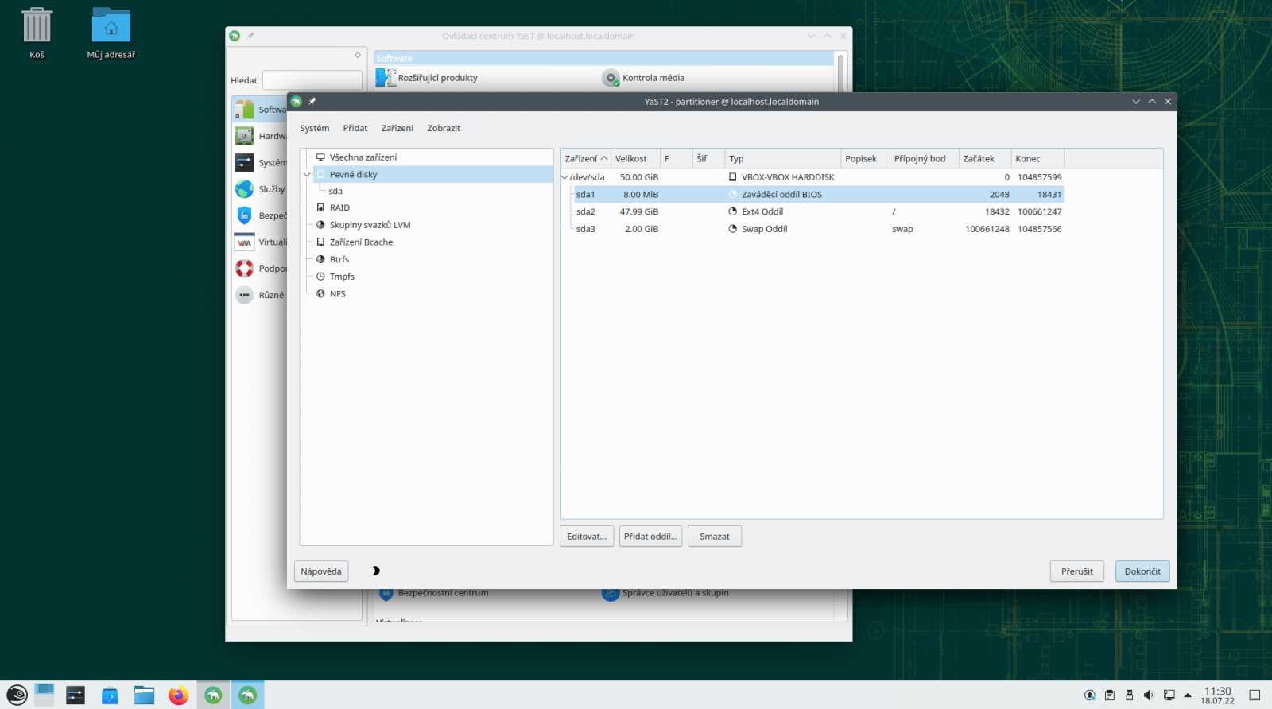The width and height of the screenshot is (1272, 709).
Task: Open the volume control tray icon
Action: pyautogui.click(x=1149, y=695)
